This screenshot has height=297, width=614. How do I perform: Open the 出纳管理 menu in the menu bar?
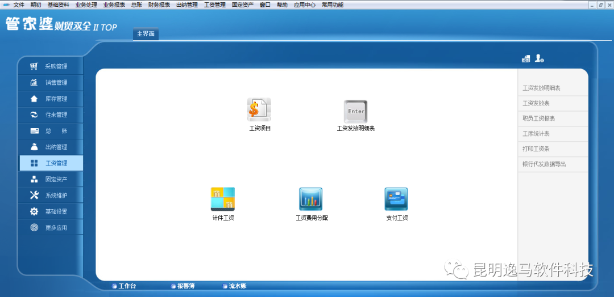pos(187,5)
